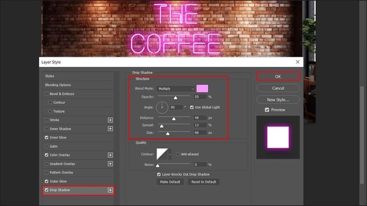Enable the Anti-aliased checkbox

coord(178,154)
